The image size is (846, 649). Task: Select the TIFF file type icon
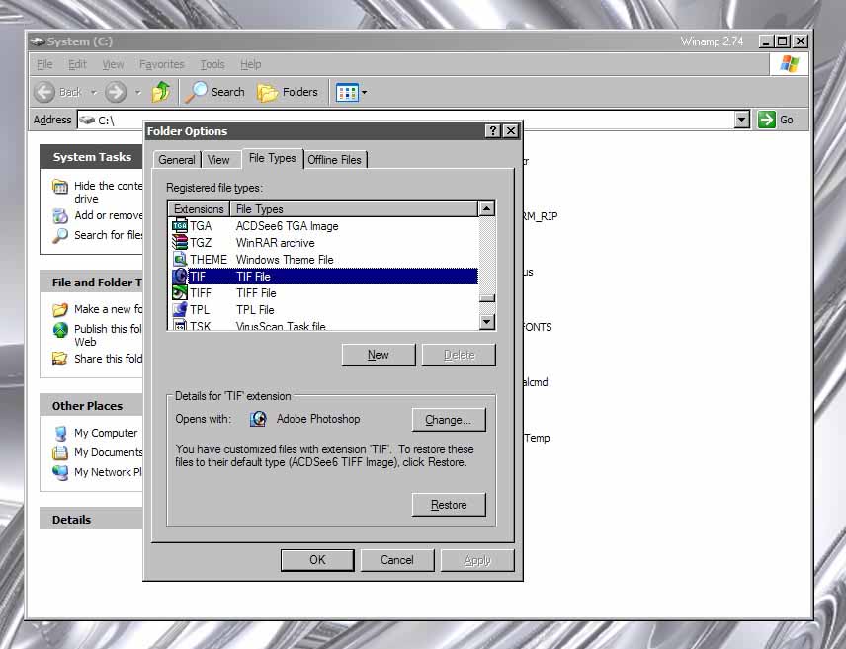coord(179,292)
